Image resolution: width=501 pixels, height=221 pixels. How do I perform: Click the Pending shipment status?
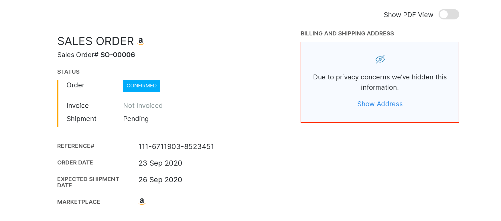pyautogui.click(x=136, y=119)
